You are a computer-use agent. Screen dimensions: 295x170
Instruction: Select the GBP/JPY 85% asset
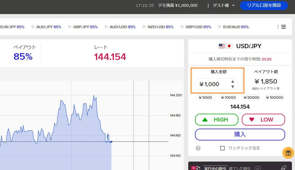pos(85,27)
